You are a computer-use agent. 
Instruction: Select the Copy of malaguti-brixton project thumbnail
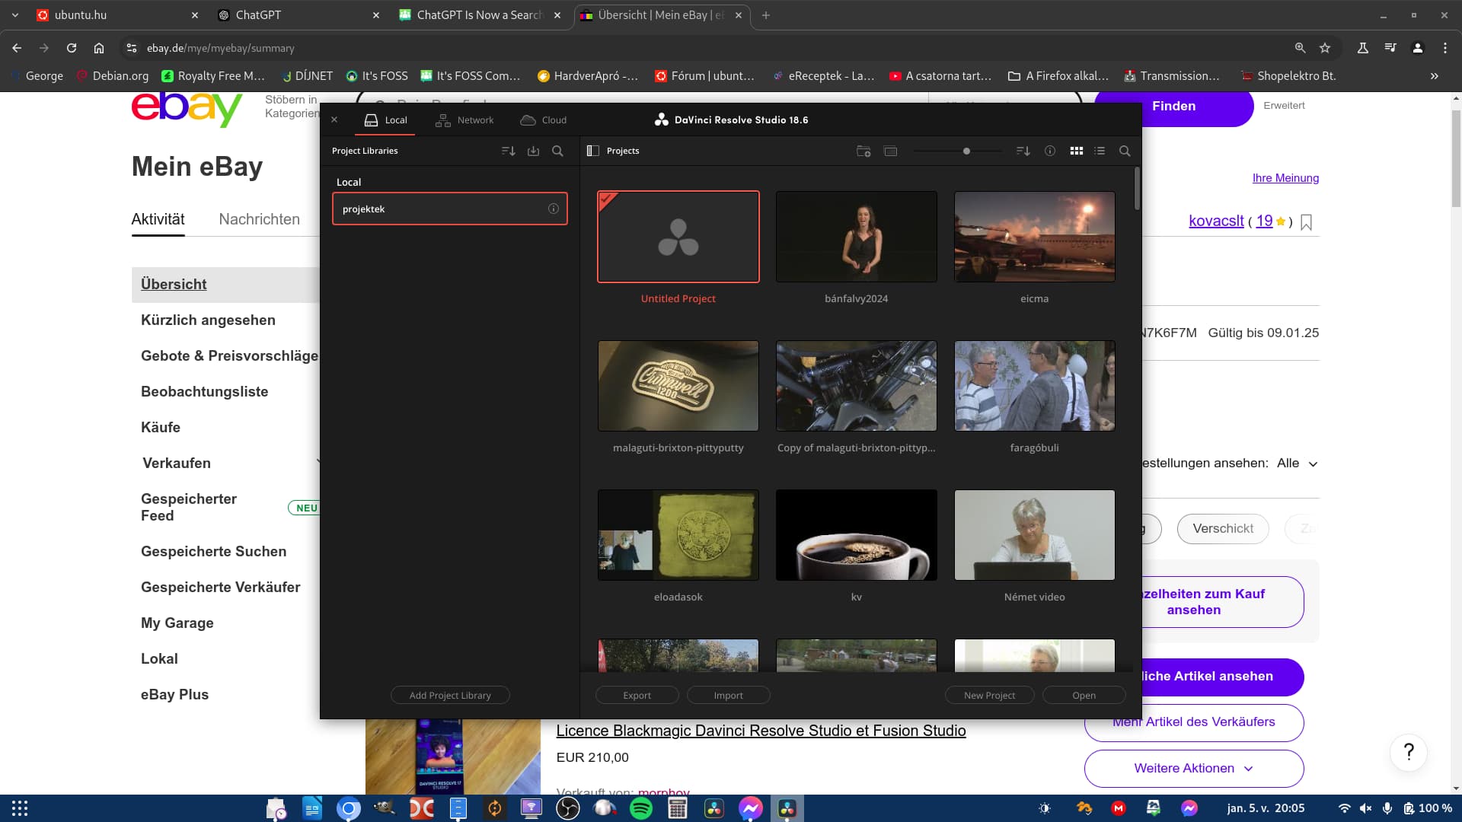(x=857, y=386)
